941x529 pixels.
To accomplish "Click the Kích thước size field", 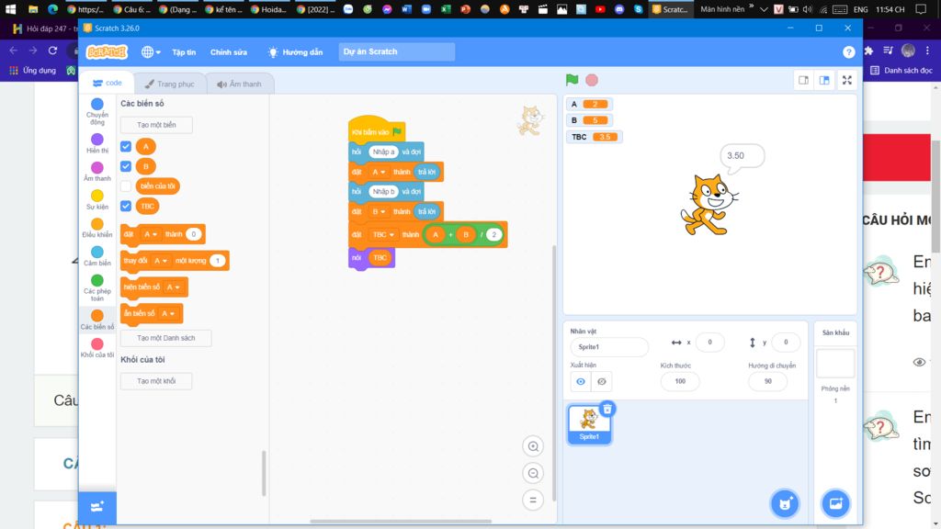I will pos(680,381).
